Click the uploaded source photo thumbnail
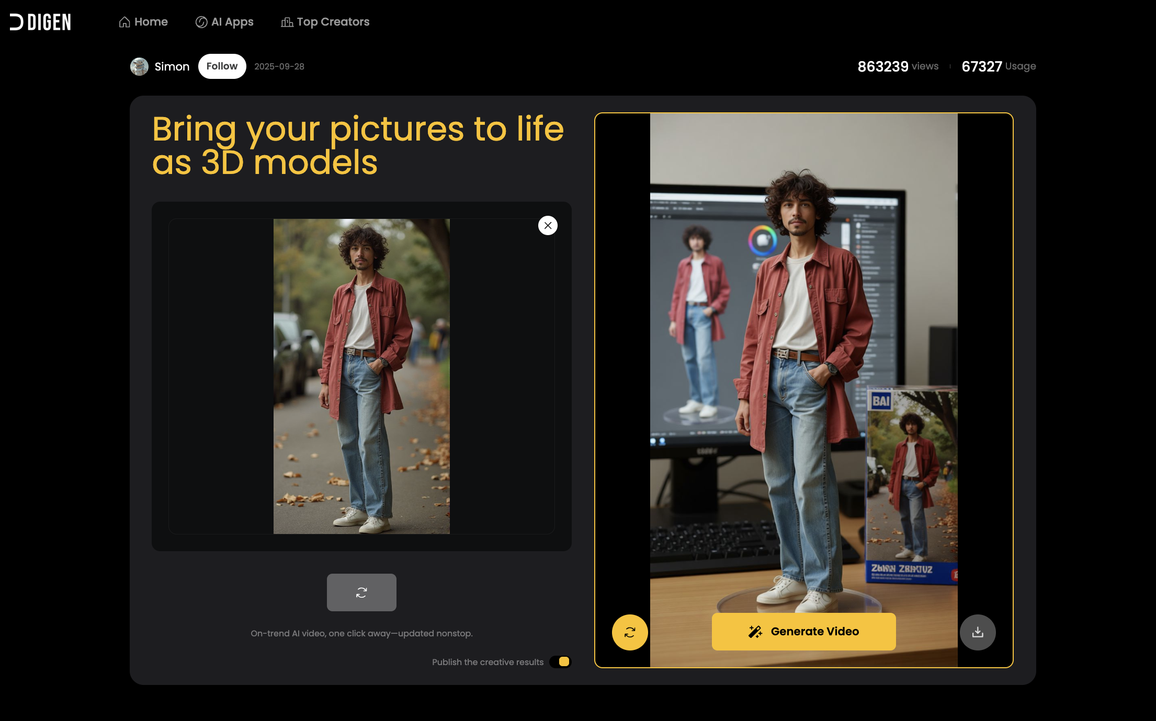This screenshot has width=1156, height=721. pos(361,376)
